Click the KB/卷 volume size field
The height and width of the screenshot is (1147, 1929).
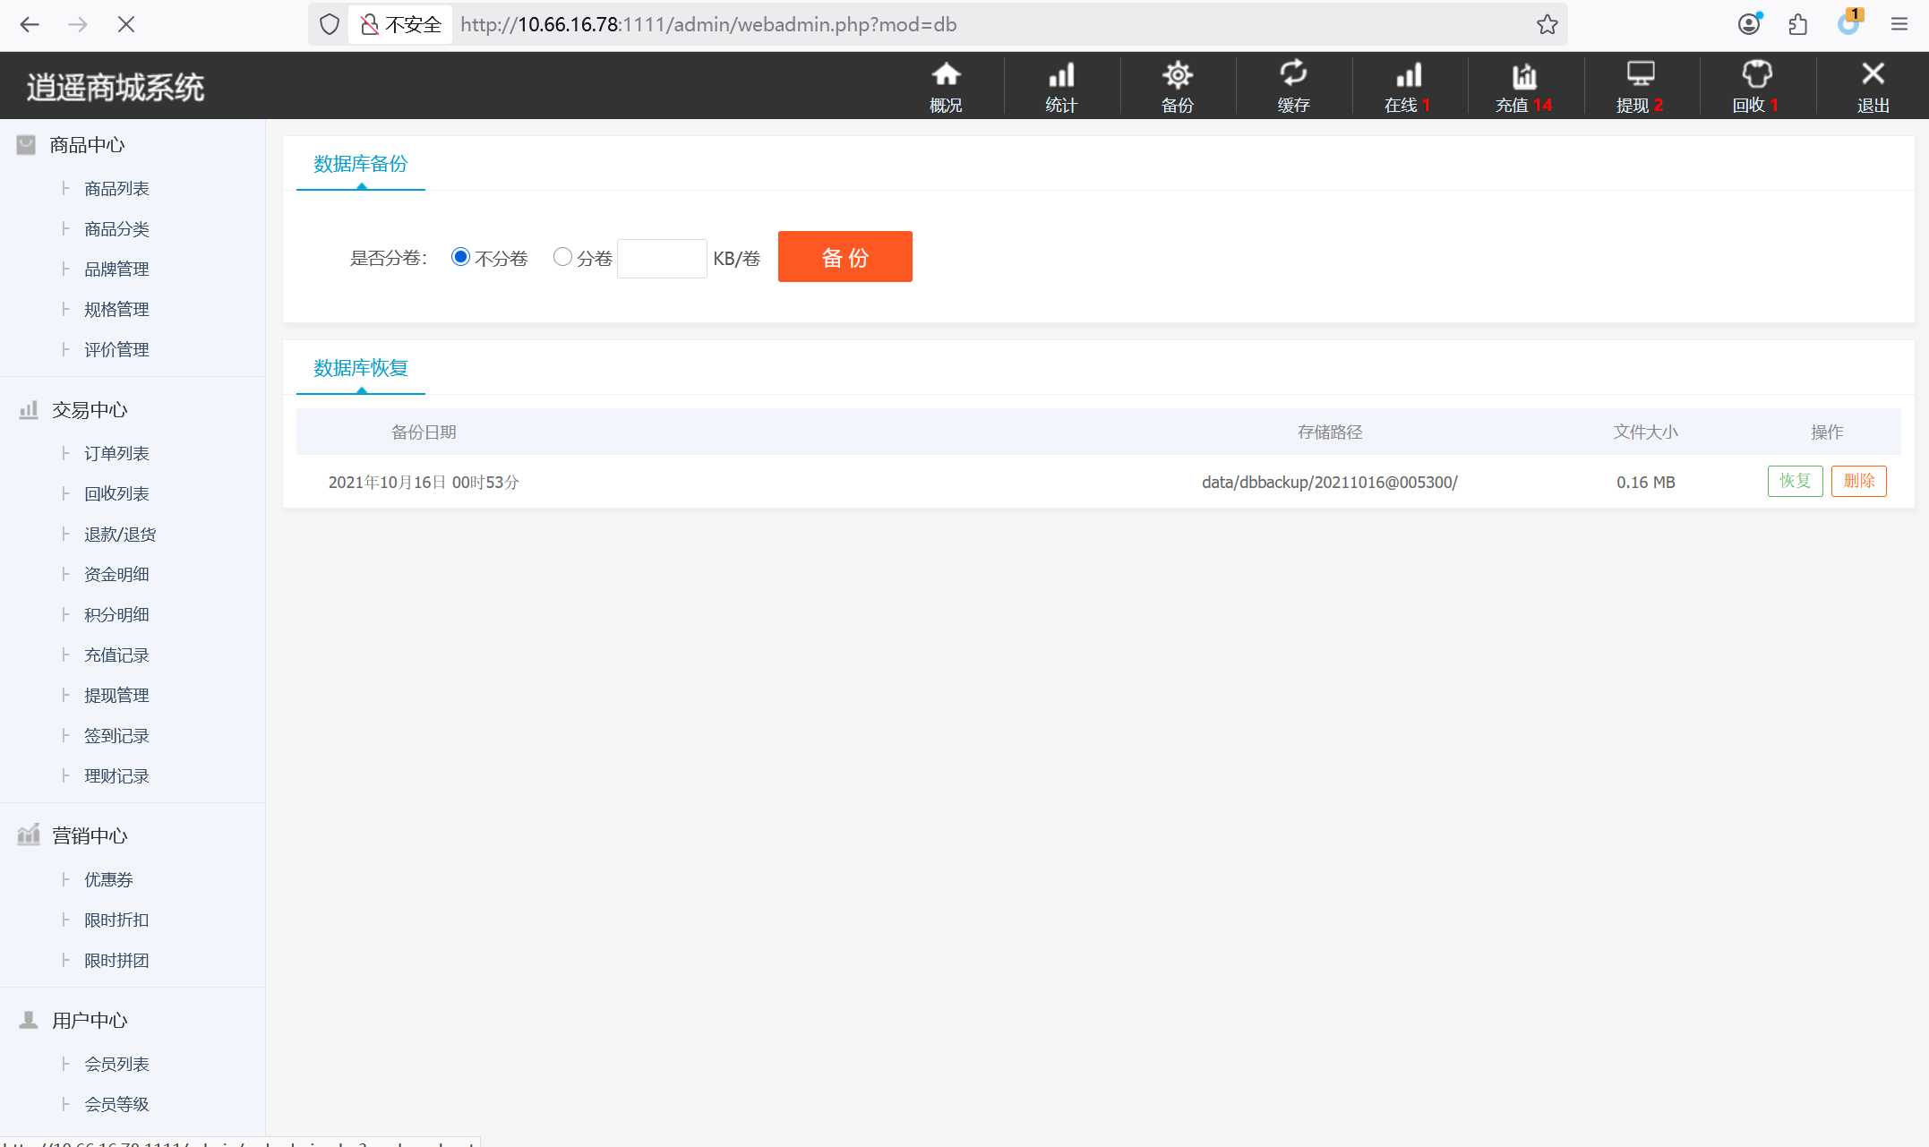click(662, 259)
